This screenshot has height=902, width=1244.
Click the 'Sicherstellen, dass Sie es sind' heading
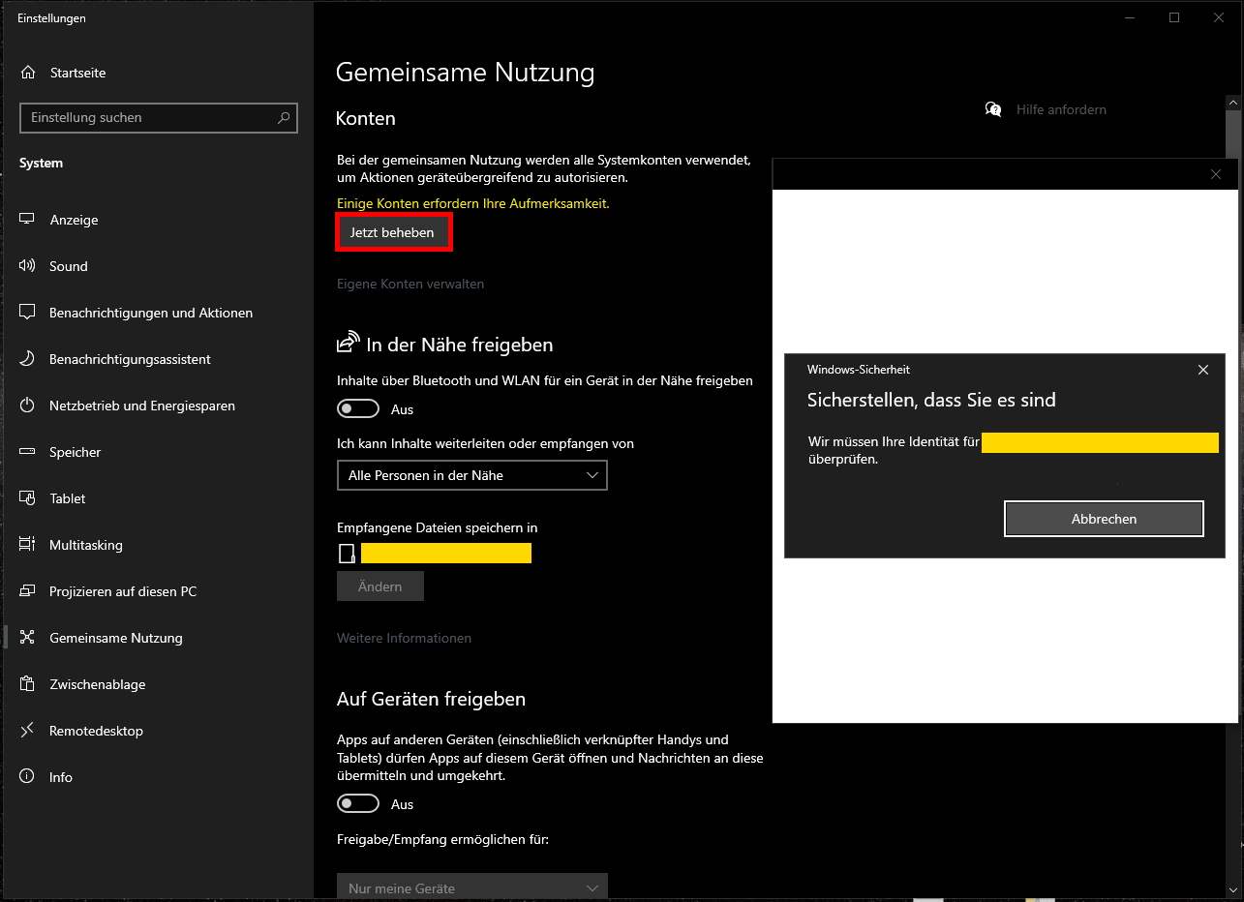click(x=931, y=400)
